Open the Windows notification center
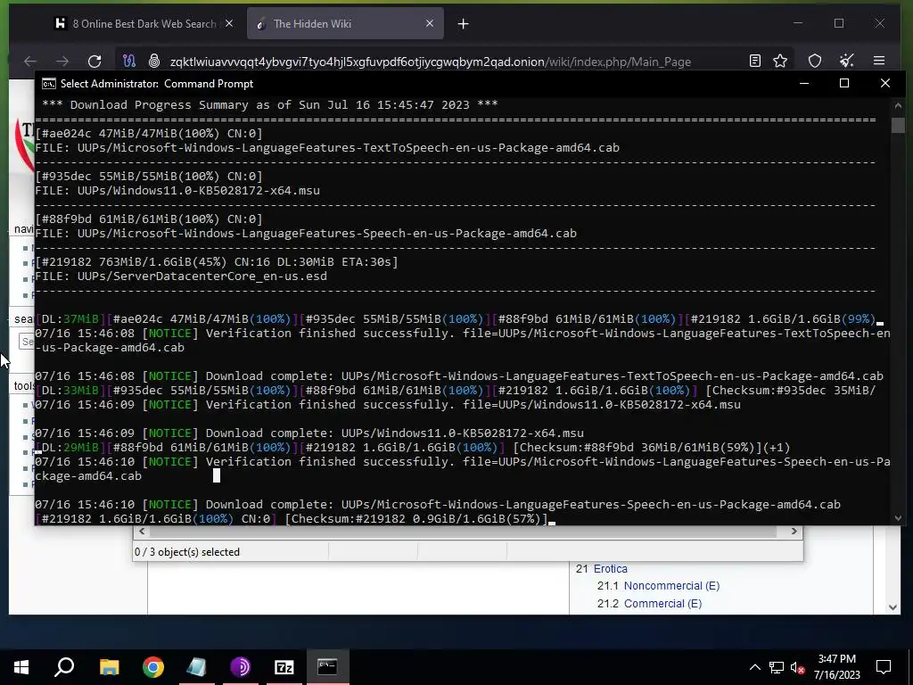The width and height of the screenshot is (913, 685). point(884,667)
